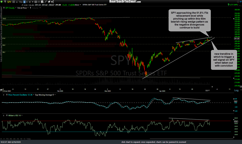This screenshot has height=144, width=242.
Task: Click move arrows beside Price Percent Oscillator
Action: (7, 95)
